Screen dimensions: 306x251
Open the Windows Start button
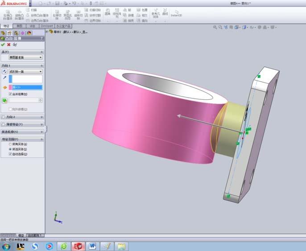[6, 247]
